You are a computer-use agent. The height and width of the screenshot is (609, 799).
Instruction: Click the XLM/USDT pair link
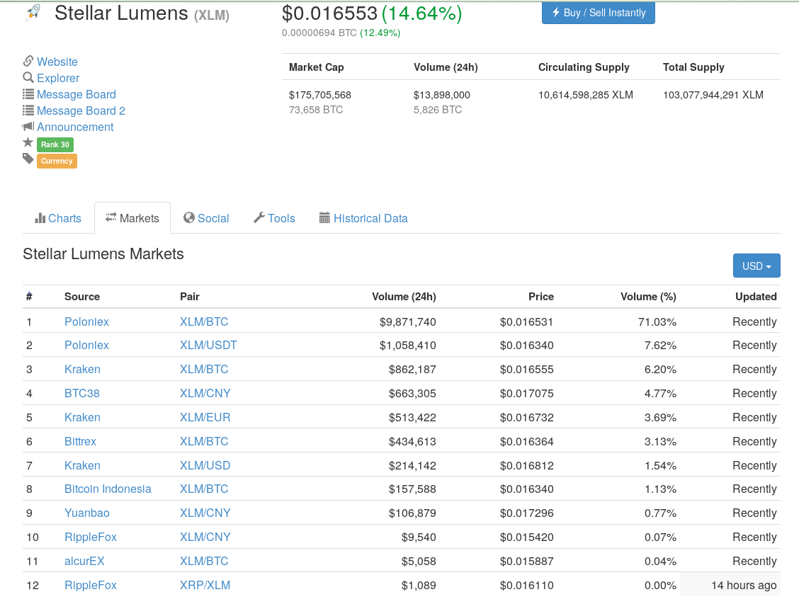point(208,345)
